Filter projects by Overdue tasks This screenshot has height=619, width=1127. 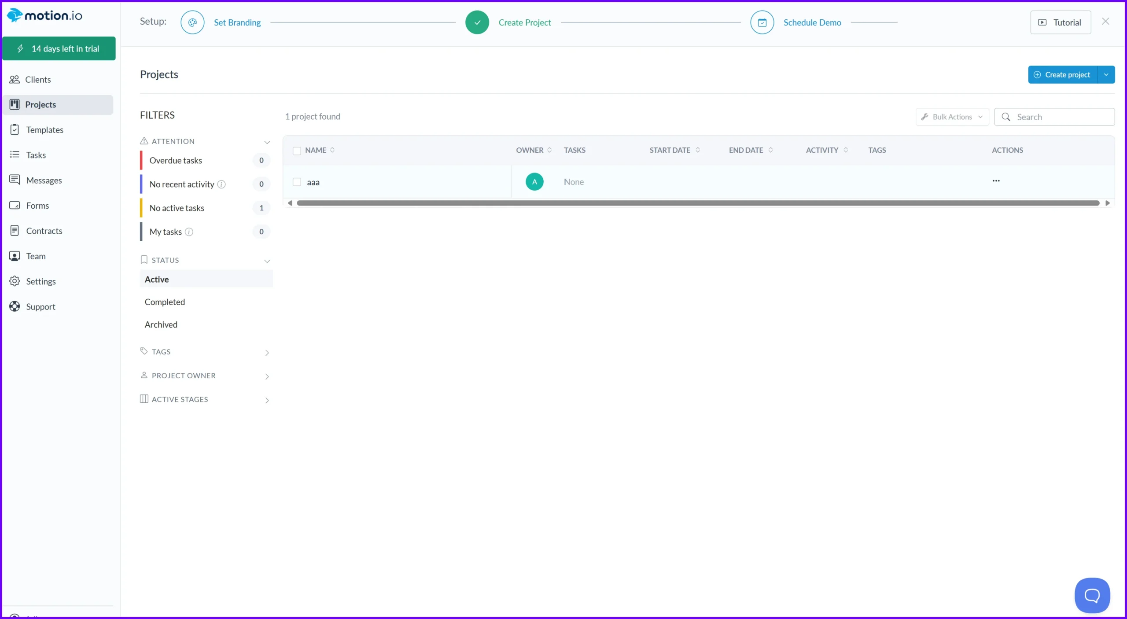pos(175,160)
